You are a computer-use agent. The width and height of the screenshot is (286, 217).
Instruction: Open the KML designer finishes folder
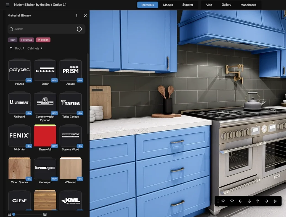71,200
